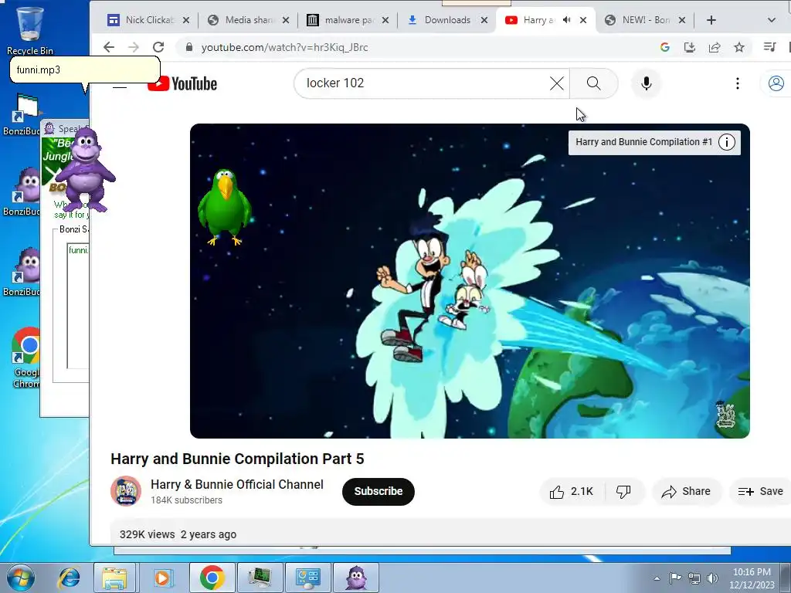The height and width of the screenshot is (593, 791).
Task: Click the share page icon in address bar
Action: coord(715,47)
